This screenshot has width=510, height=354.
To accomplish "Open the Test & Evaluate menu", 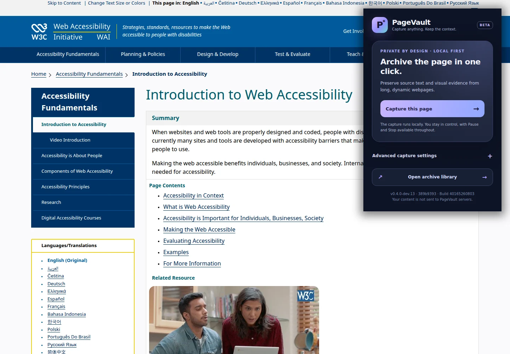I will tap(293, 55).
